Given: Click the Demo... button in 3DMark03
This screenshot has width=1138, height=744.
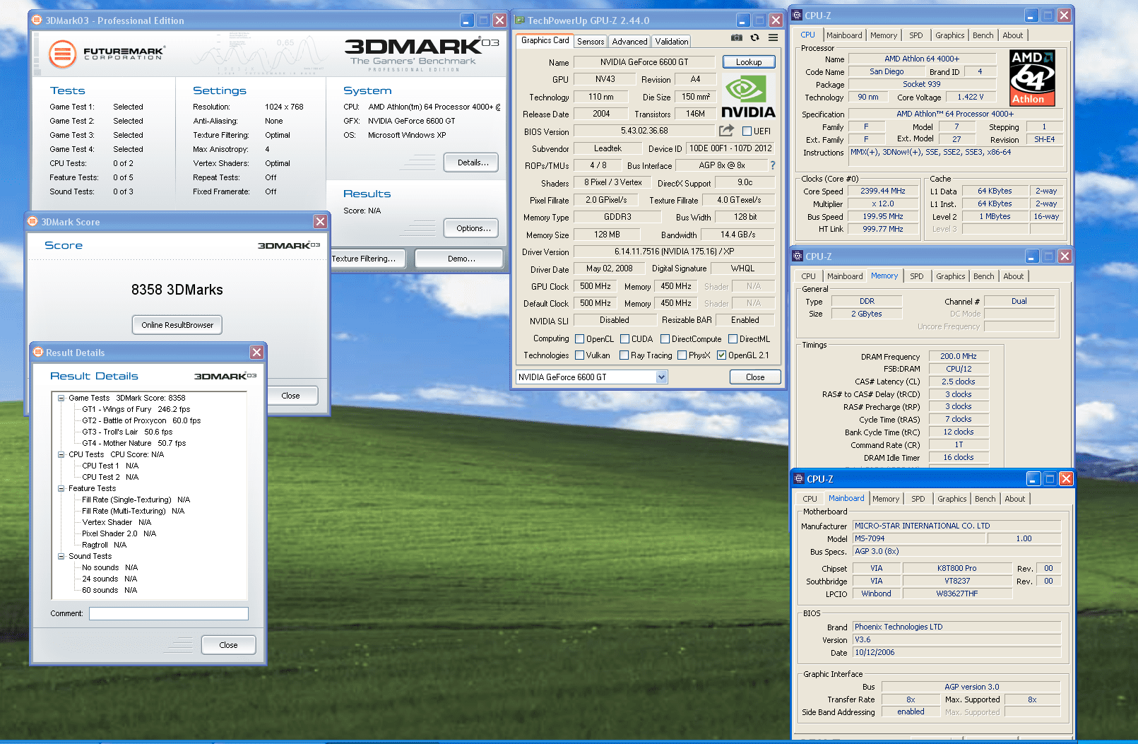Looking at the screenshot, I should pos(459,259).
